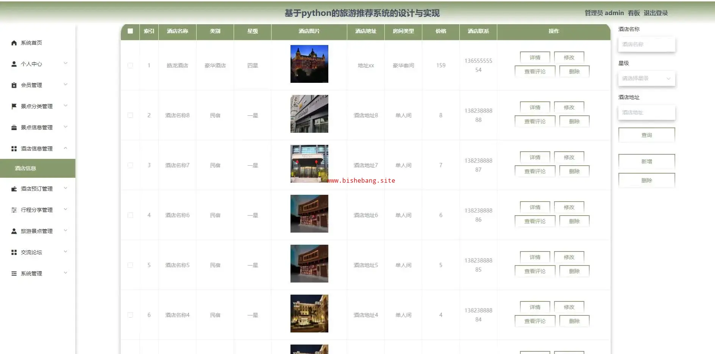Check the row checkbox for 酒店名称4
715x354 pixels.
click(x=130, y=315)
